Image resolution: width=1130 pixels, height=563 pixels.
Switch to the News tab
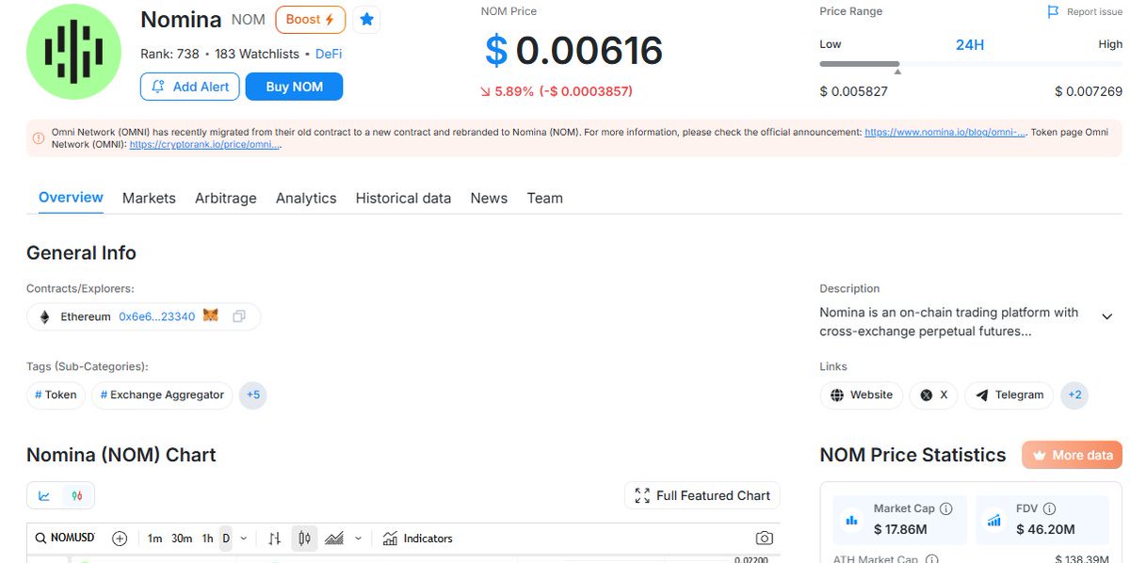click(489, 199)
